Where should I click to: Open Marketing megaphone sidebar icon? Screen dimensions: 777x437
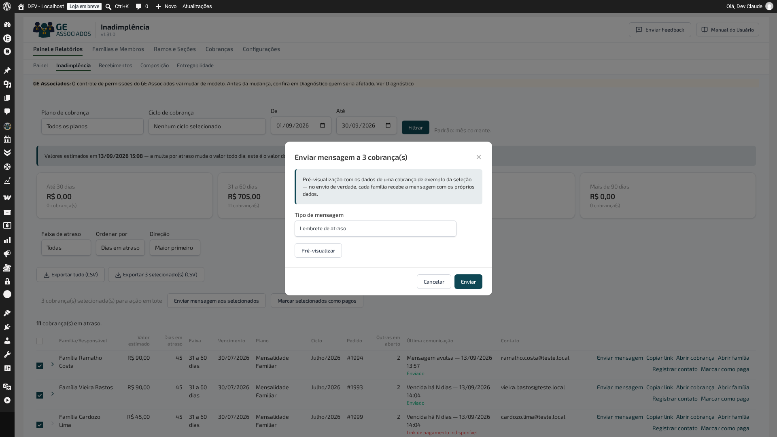[7, 254]
